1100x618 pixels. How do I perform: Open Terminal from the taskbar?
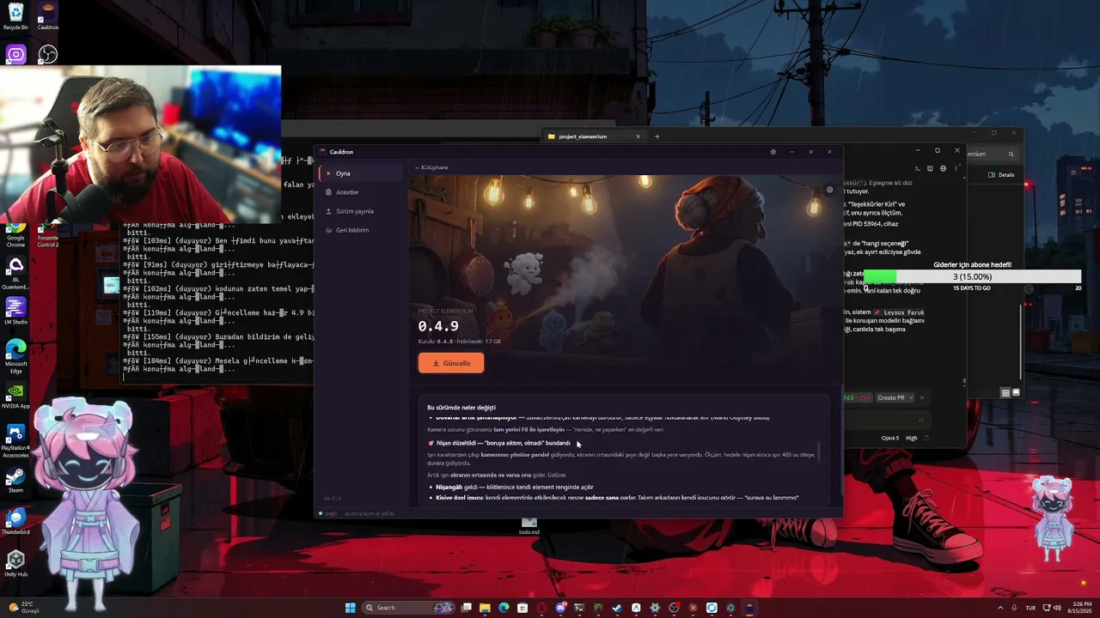(579, 608)
